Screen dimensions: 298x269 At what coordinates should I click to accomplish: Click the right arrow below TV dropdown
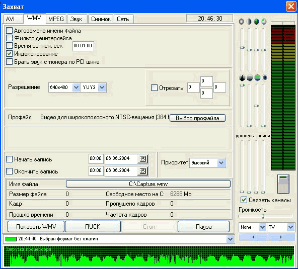point(281,237)
